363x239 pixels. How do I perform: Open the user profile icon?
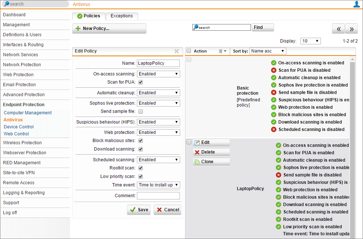pos(356,4)
